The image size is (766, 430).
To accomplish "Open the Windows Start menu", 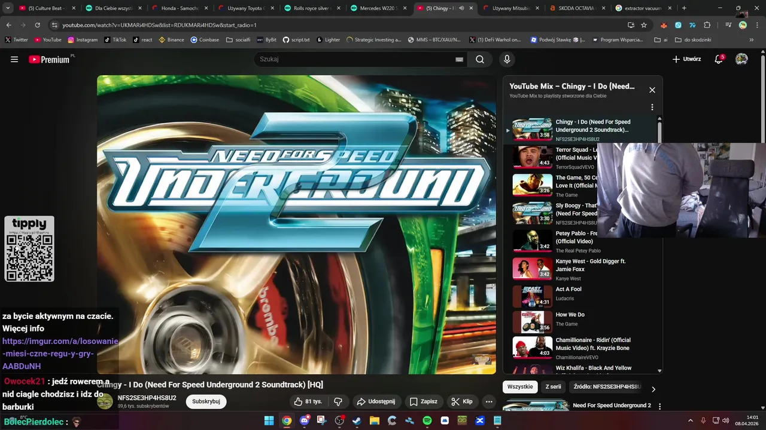I will (x=269, y=420).
